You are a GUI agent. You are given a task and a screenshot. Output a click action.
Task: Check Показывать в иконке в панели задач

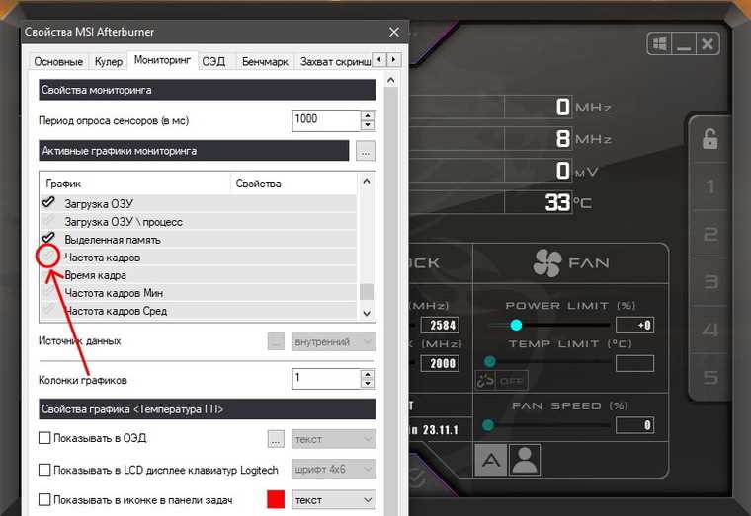44,500
